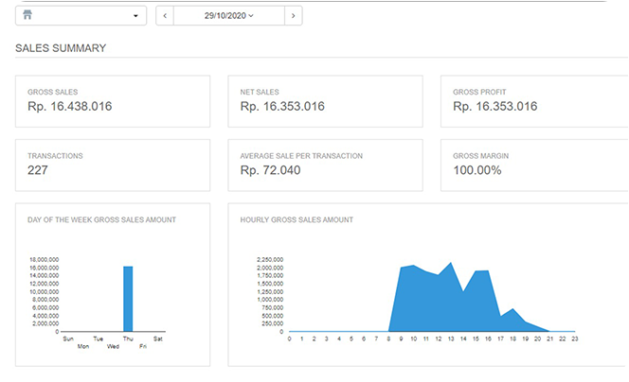Image resolution: width=629 pixels, height=382 pixels.
Task: Click the store outlet icon
Action: (27, 16)
